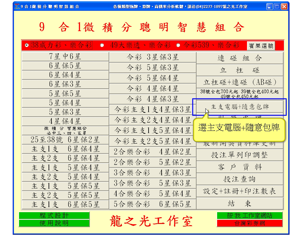Select 今彩 3星保3星 option
Image resolution: width=300 pixels, height=236 pixels.
[152, 57]
